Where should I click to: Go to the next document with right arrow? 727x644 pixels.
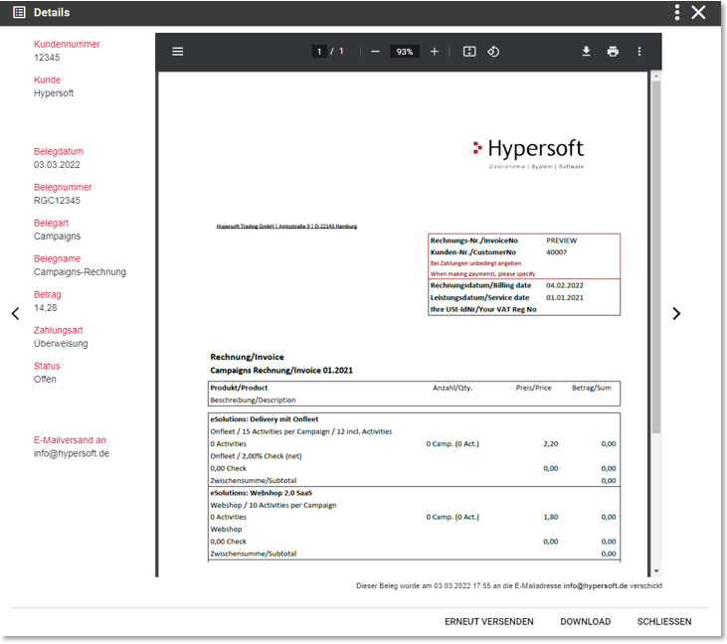[x=676, y=314]
